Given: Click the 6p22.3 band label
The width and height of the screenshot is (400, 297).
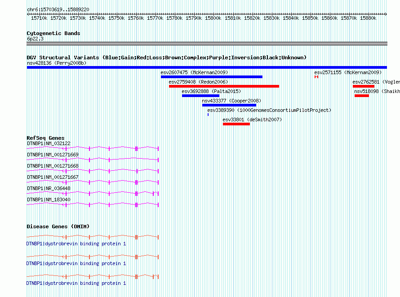Looking at the screenshot, I should coord(35,39).
